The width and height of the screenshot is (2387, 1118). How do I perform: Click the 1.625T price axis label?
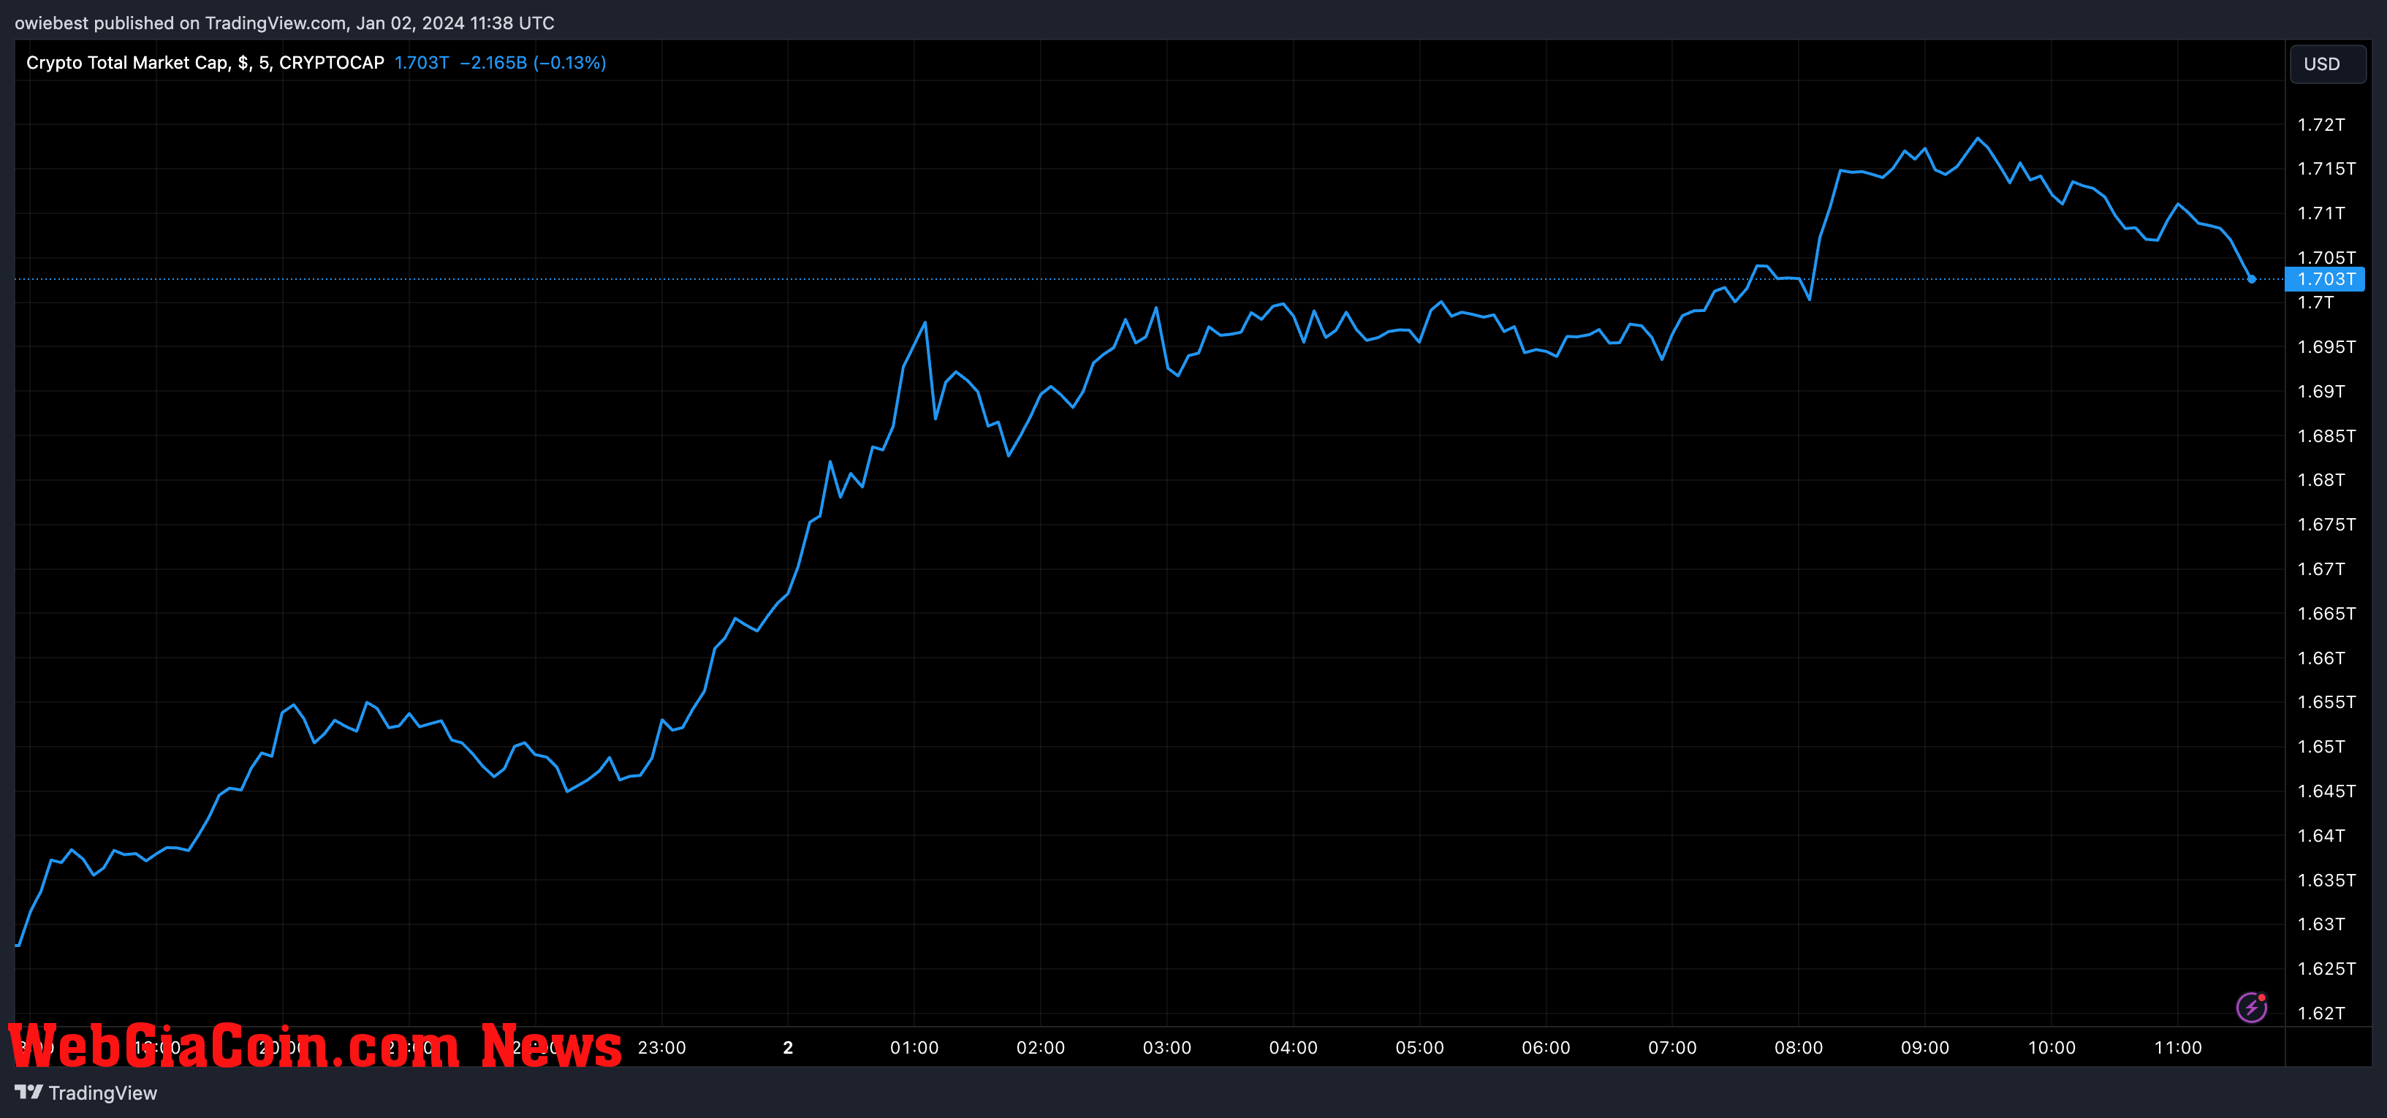pos(2326,969)
